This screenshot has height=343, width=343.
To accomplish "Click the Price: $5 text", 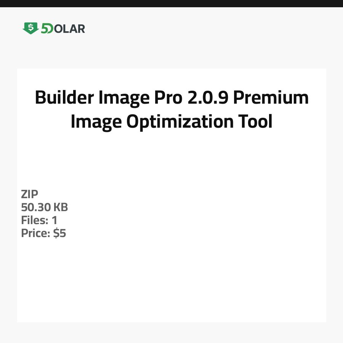I will click(x=43, y=233).
